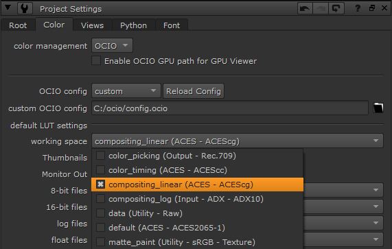Expand the working space dropdown
392x249 pixels.
(x=238, y=141)
